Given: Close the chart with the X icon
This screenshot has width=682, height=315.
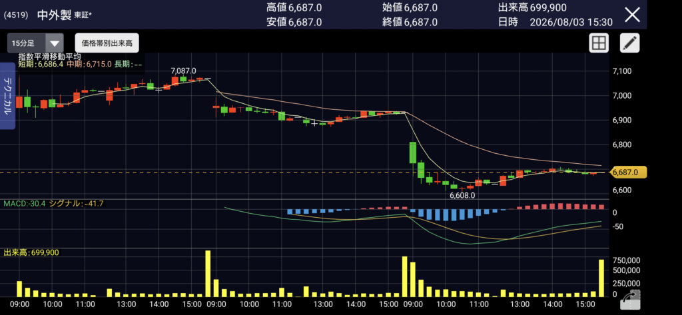Looking at the screenshot, I should pyautogui.click(x=632, y=15).
